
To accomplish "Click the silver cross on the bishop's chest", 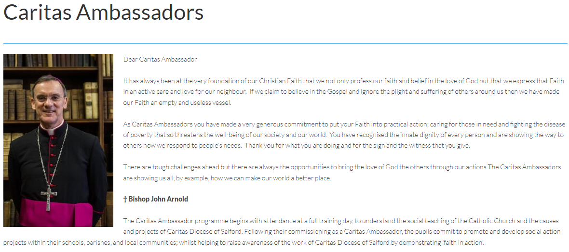I will [x=48, y=197].
